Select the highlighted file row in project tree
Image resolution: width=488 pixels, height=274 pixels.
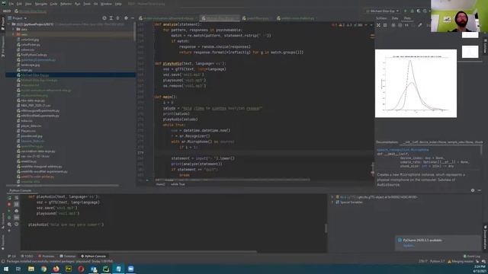click(x=70, y=75)
